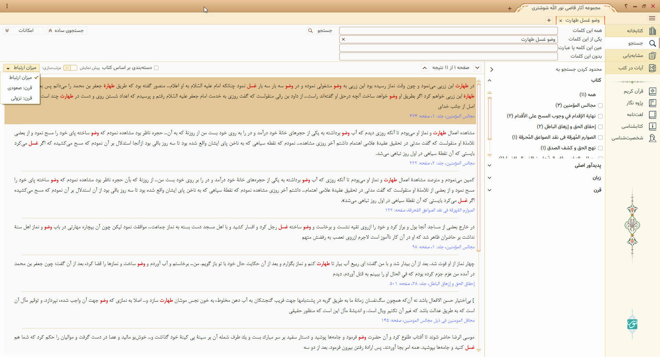Open the Research notes (پژوه نگار) icon

click(x=652, y=103)
